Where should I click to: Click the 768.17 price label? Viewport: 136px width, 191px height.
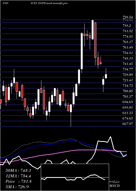tap(128, 42)
